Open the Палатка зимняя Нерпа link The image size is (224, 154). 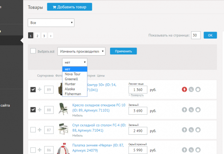(x=98, y=148)
